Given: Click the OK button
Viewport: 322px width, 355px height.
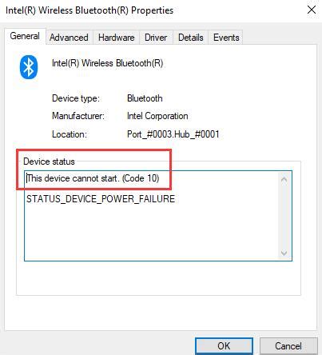Looking at the screenshot, I should pyautogui.click(x=224, y=346).
